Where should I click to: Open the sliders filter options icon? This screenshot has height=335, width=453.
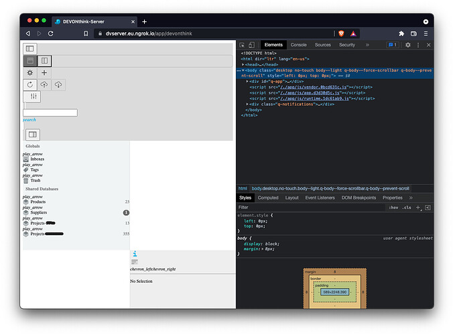34,96
